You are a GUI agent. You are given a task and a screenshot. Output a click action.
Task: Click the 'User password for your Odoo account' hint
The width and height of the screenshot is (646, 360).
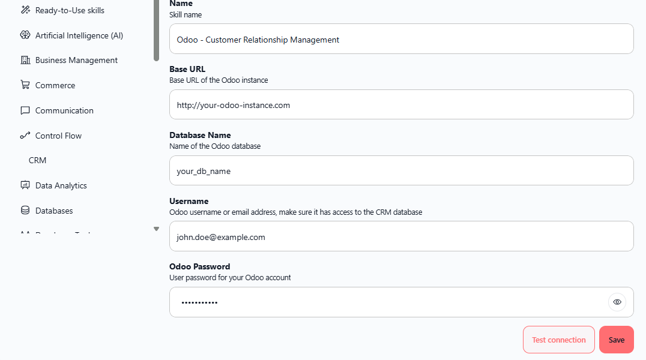[x=230, y=278]
